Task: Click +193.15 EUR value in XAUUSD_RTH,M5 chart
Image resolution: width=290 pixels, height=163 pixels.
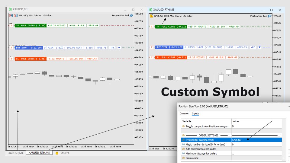Action: [x=217, y=27]
